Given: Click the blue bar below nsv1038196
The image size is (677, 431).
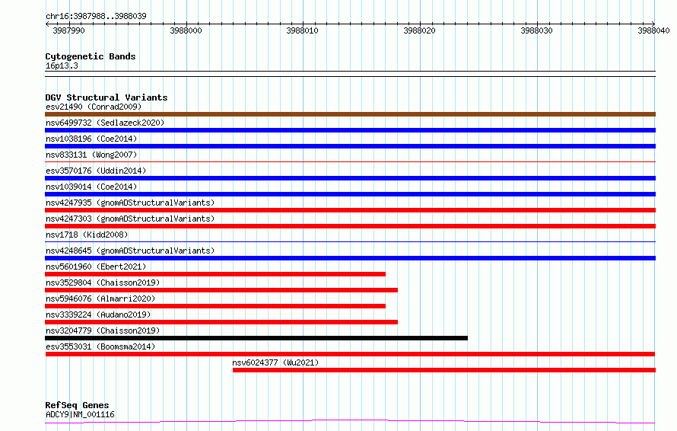Looking at the screenshot, I should point(350,146).
